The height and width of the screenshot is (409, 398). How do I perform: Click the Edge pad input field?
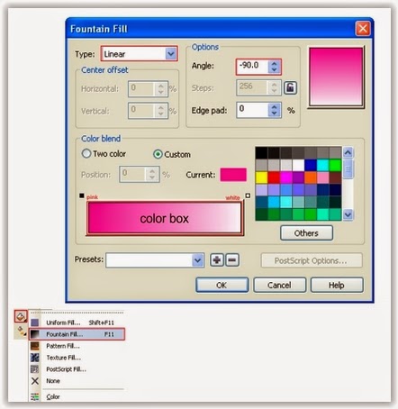tap(252, 110)
